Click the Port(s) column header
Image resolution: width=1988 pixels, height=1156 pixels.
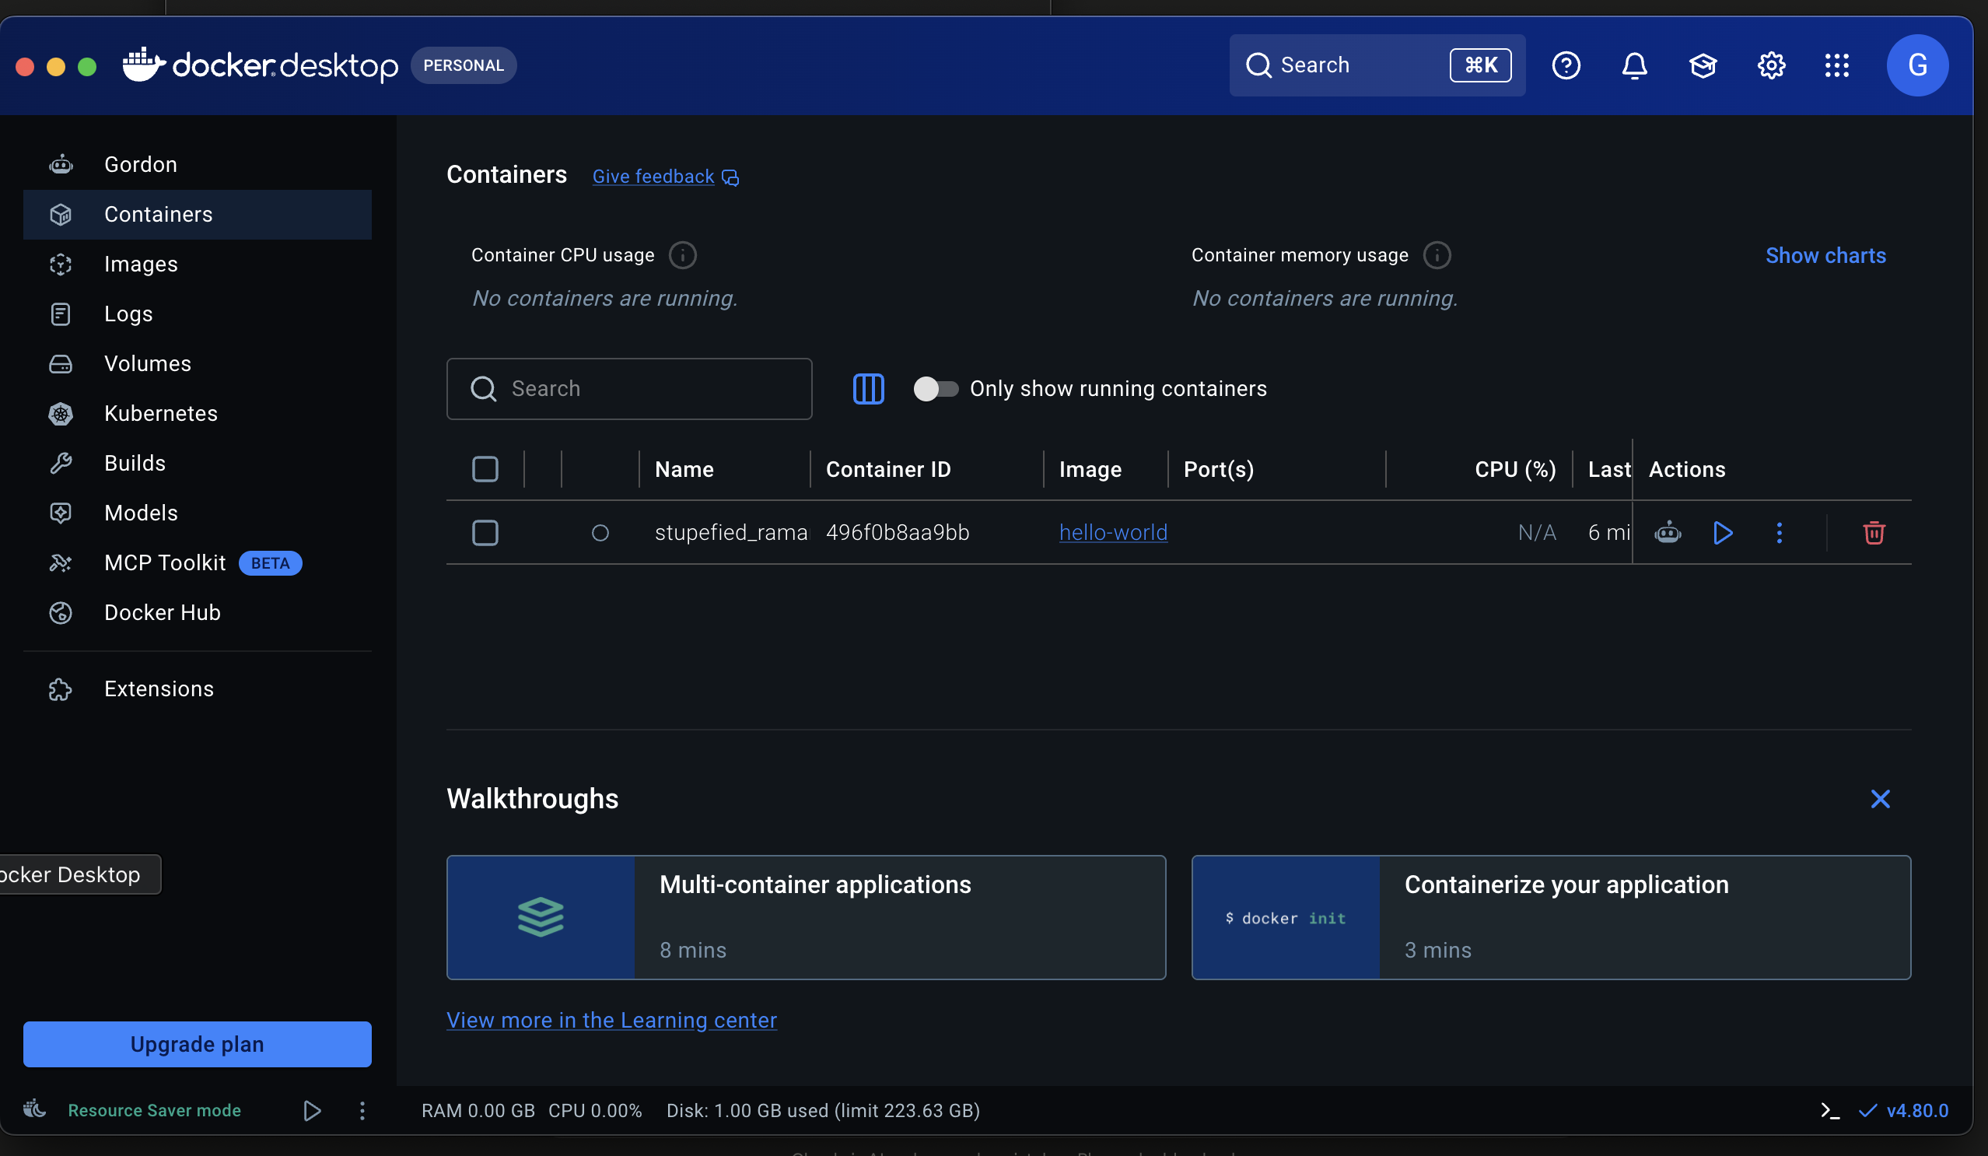pyautogui.click(x=1219, y=469)
